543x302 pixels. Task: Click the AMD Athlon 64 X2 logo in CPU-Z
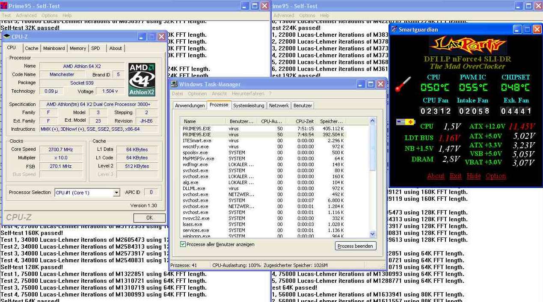click(x=142, y=79)
